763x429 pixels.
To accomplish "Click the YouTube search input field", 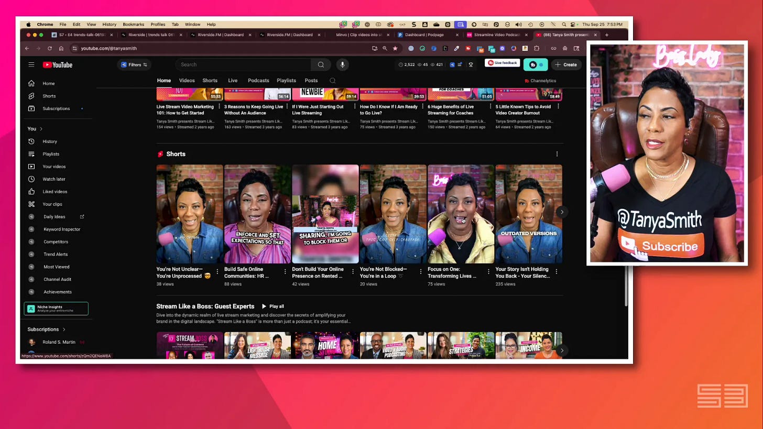I will click(x=244, y=64).
